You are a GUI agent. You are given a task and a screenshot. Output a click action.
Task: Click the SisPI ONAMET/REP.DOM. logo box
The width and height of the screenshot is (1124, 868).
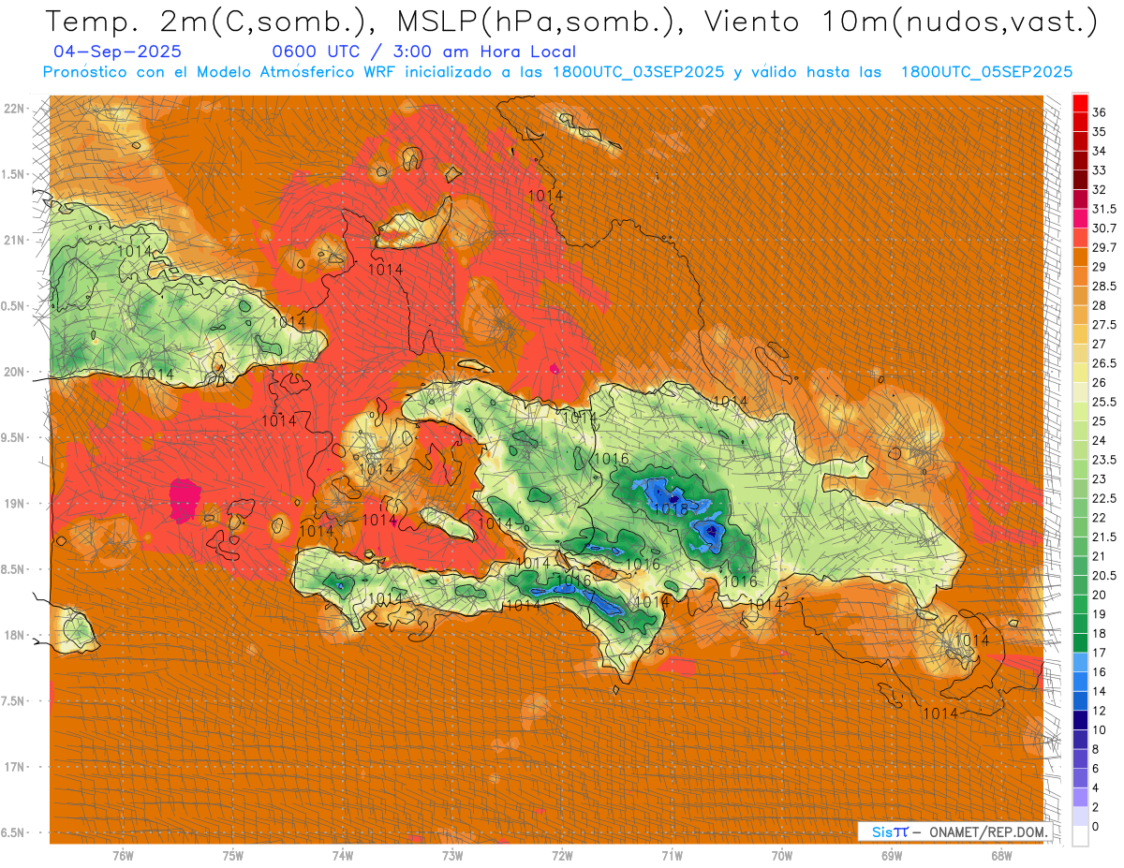point(954,831)
